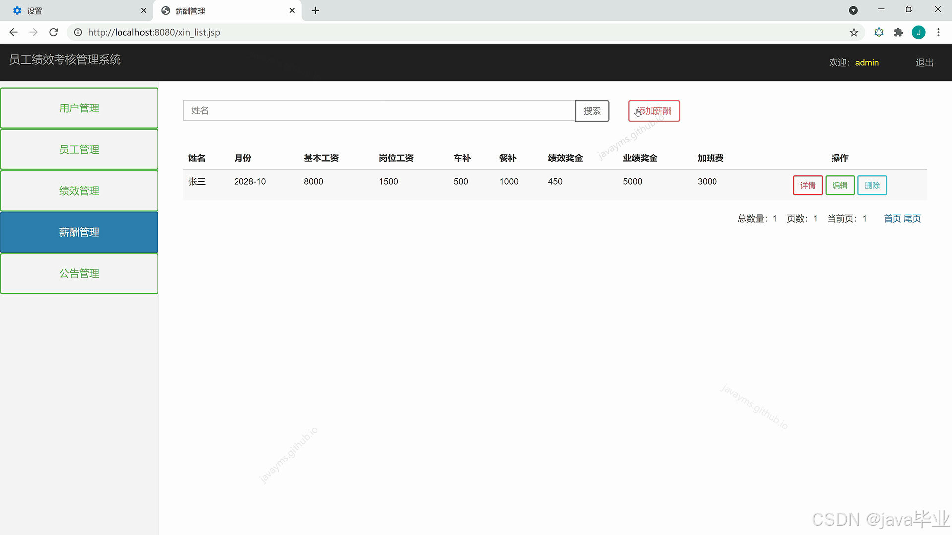Go to 尾页 in pagination
The image size is (952, 535).
(x=912, y=219)
